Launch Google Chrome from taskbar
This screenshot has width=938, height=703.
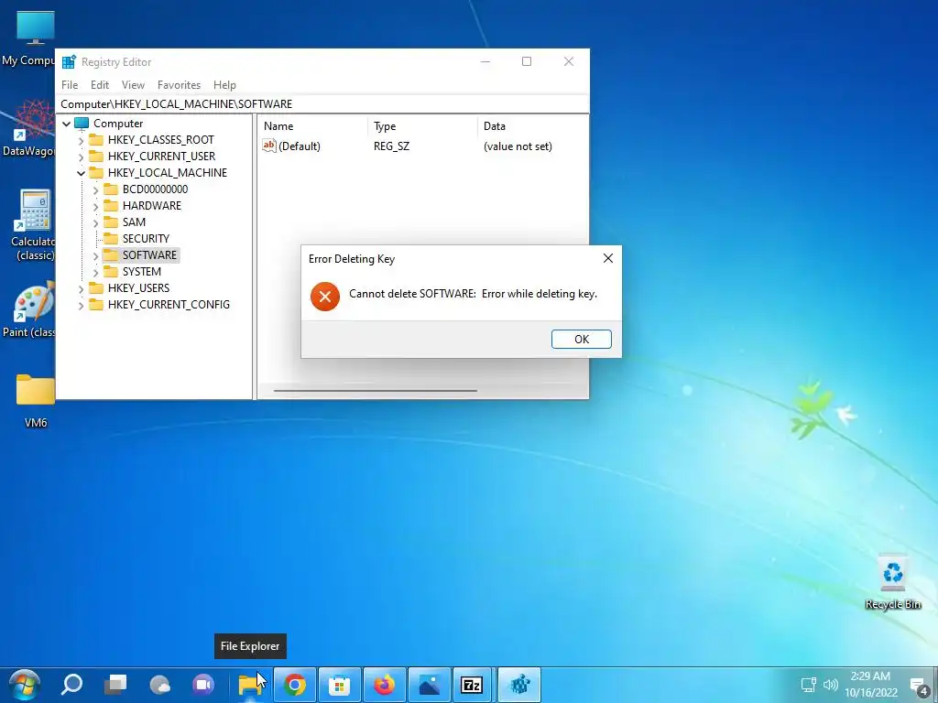click(294, 685)
